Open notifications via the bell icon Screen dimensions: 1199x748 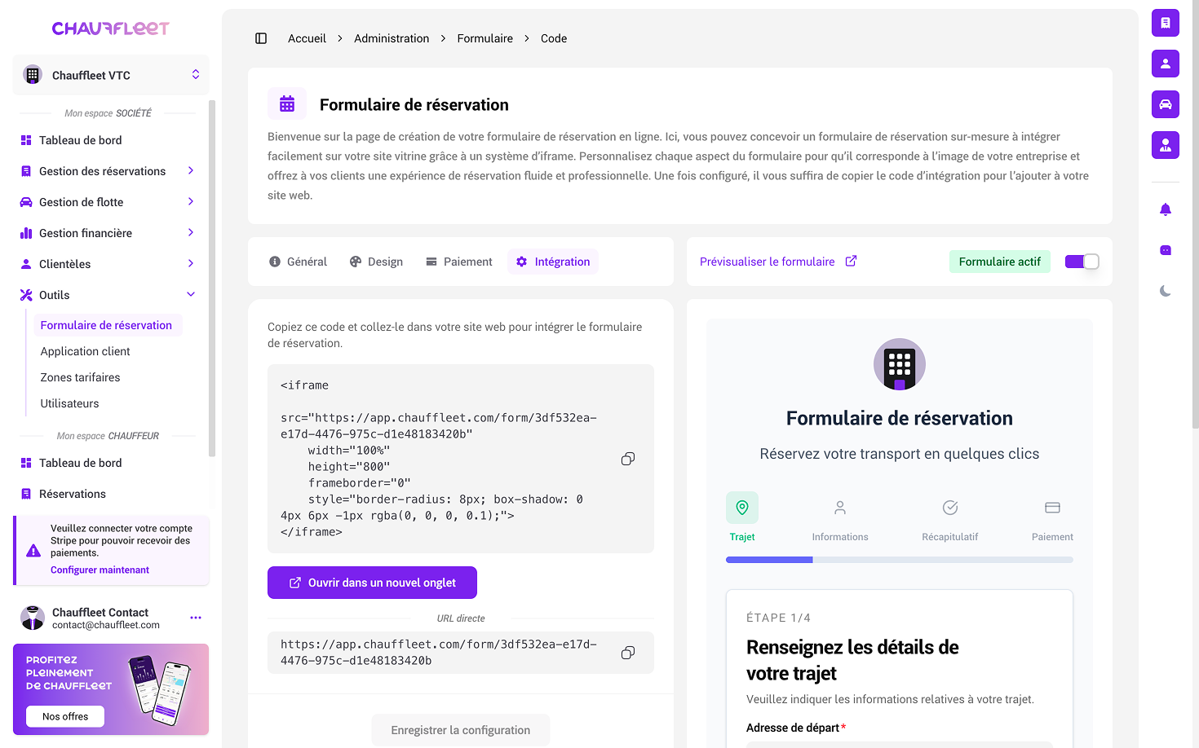pyautogui.click(x=1165, y=209)
